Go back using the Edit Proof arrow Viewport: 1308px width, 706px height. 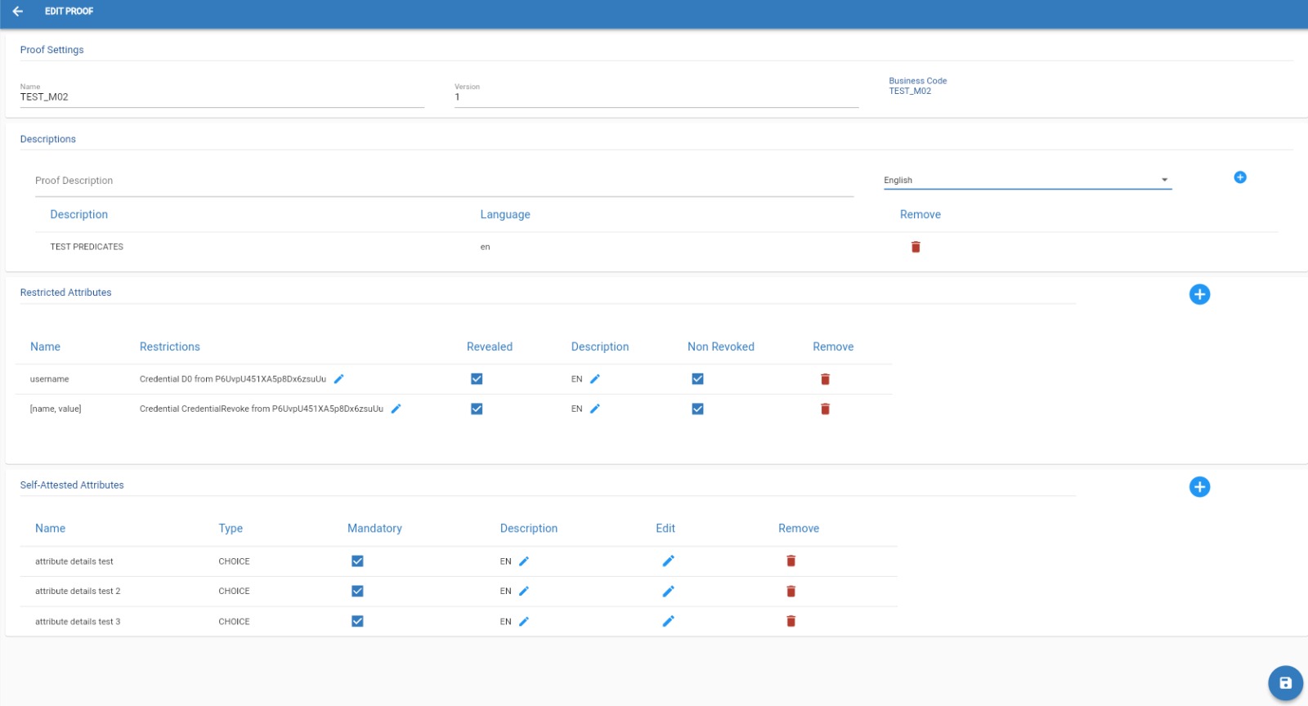coord(18,11)
